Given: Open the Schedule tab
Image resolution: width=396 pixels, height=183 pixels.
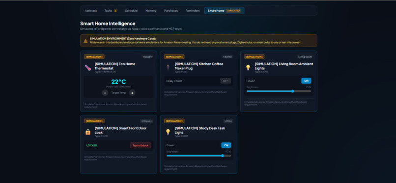Looking at the screenshot, I should (131, 11).
